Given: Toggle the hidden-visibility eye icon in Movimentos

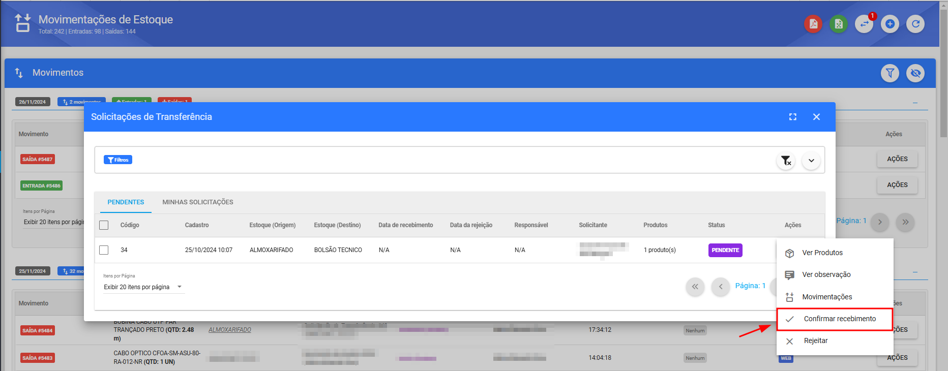Looking at the screenshot, I should pos(915,73).
